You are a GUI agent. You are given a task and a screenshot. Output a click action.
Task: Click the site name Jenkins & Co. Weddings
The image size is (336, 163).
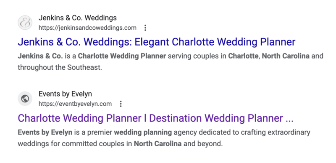click(78, 18)
